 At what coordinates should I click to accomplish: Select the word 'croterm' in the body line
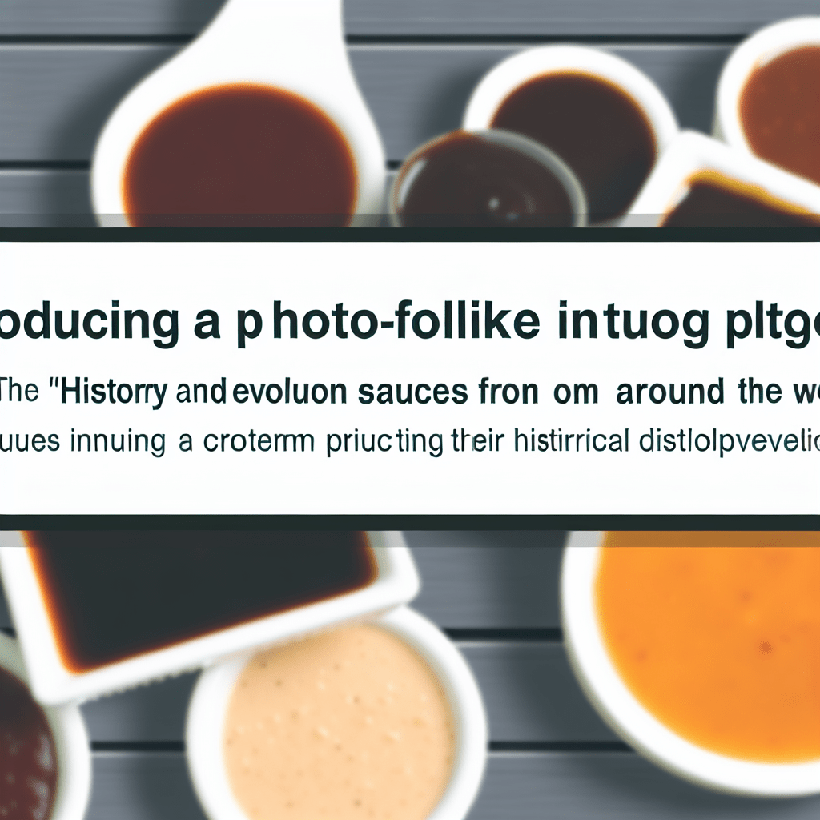[259, 441]
